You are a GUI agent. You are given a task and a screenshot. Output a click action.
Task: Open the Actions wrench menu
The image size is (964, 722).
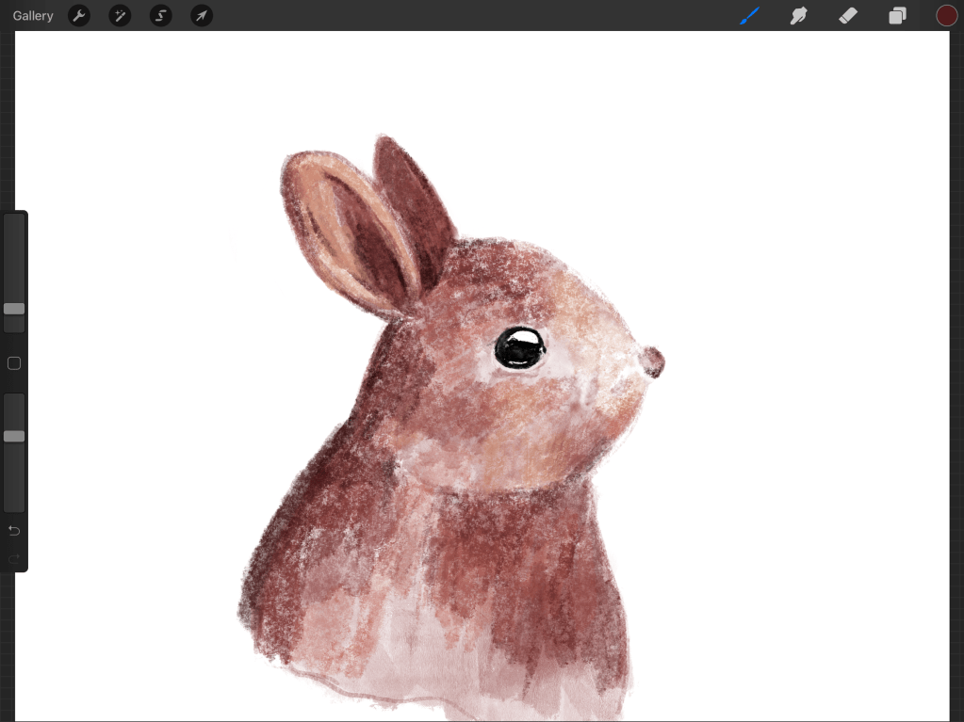(79, 16)
